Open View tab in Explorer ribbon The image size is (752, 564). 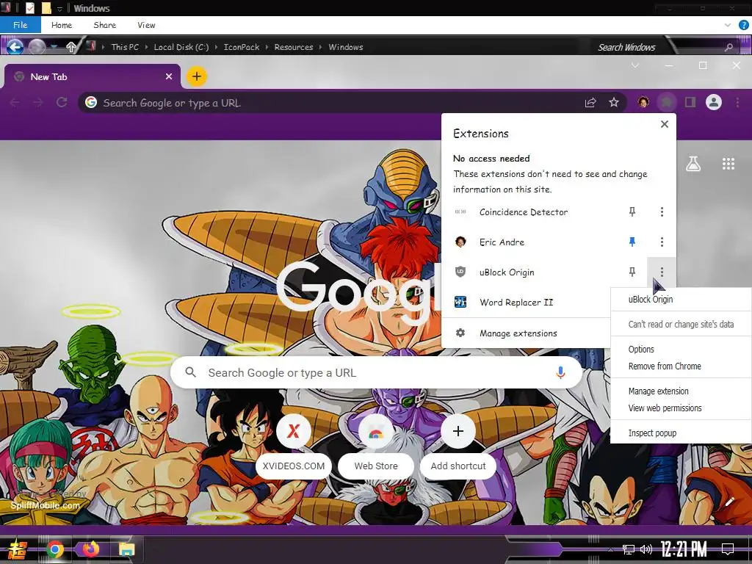[146, 25]
